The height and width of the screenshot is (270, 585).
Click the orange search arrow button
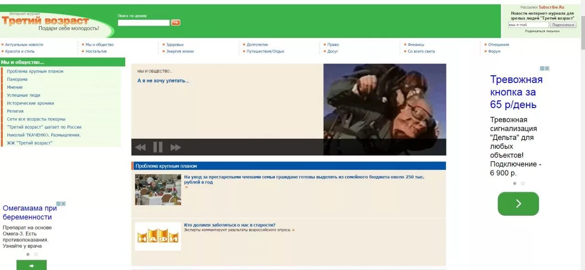[x=175, y=22]
